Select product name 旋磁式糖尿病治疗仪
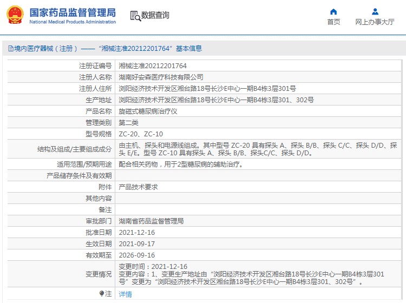Image resolution: width=406 pixels, height=303 pixels. pyautogui.click(x=148, y=111)
